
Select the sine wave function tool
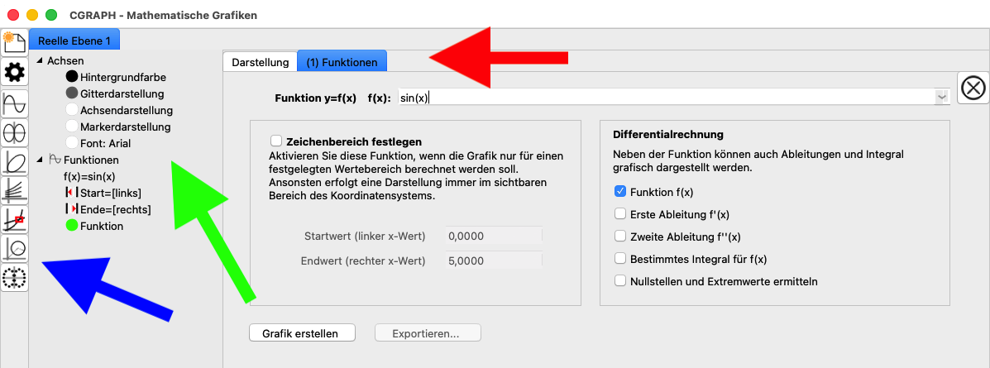(x=15, y=103)
